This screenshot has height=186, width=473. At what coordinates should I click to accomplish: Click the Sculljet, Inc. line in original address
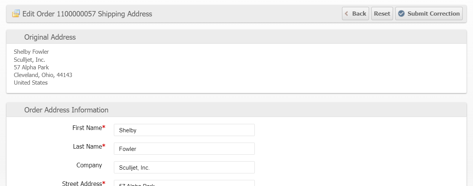click(x=29, y=59)
